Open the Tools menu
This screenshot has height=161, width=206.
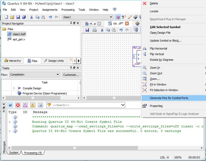click(x=82, y=10)
